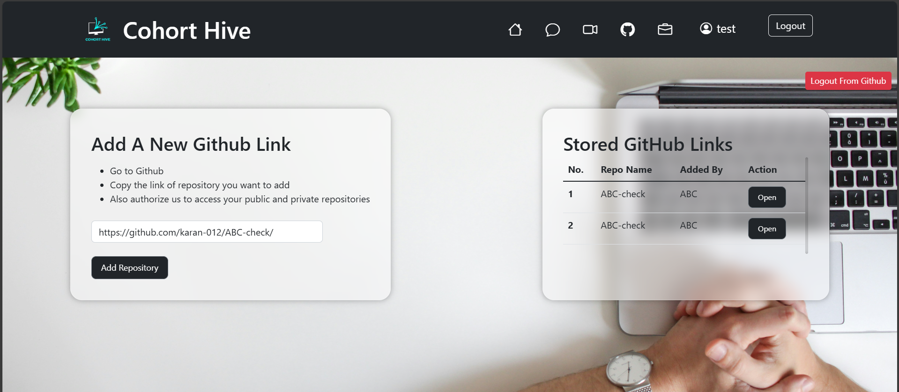899x392 pixels.
Task: Click the Added By ABC cell in row 2
Action: (689, 225)
